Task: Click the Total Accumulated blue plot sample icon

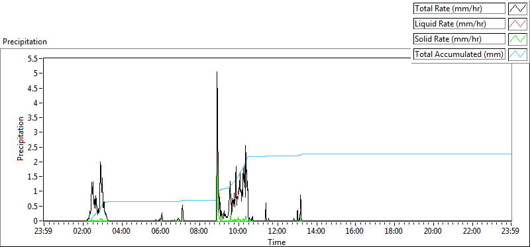Action: pos(517,54)
